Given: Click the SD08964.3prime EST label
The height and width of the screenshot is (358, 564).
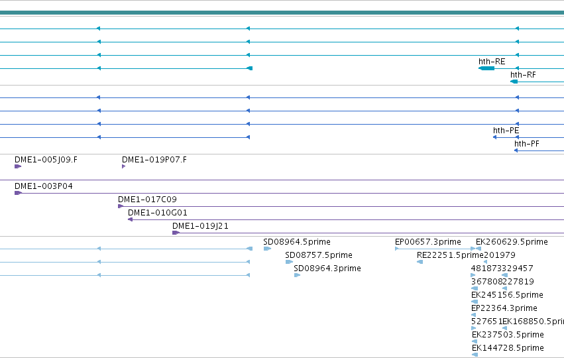Looking at the screenshot, I should pos(327,268).
